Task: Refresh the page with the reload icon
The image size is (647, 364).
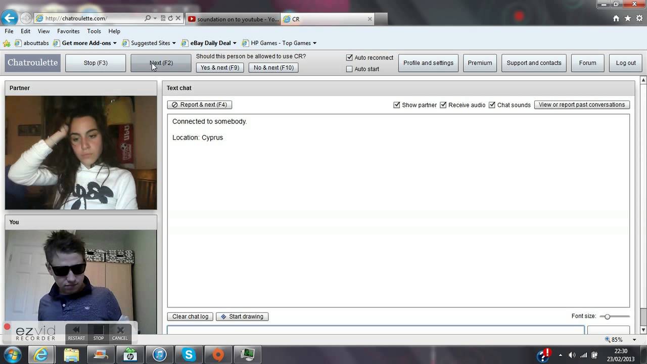Action: [x=170, y=18]
